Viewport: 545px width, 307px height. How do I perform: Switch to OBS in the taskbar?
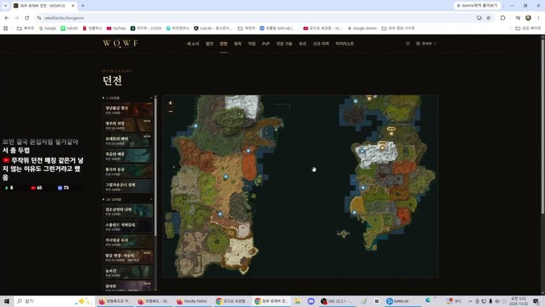point(337,301)
